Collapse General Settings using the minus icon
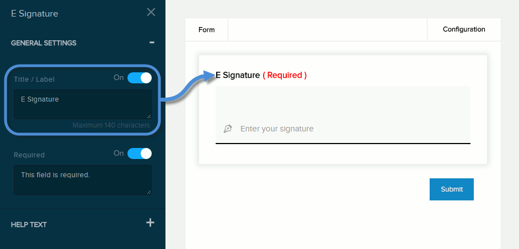This screenshot has width=519, height=249. (x=152, y=43)
